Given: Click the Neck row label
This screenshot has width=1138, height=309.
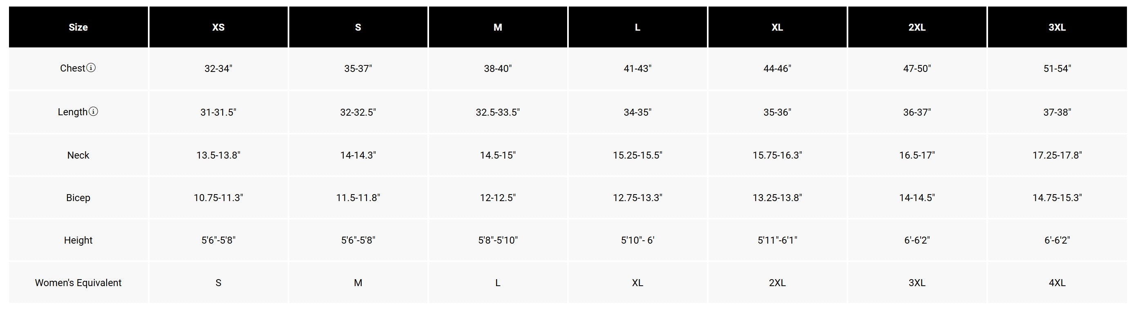Looking at the screenshot, I should (78, 155).
